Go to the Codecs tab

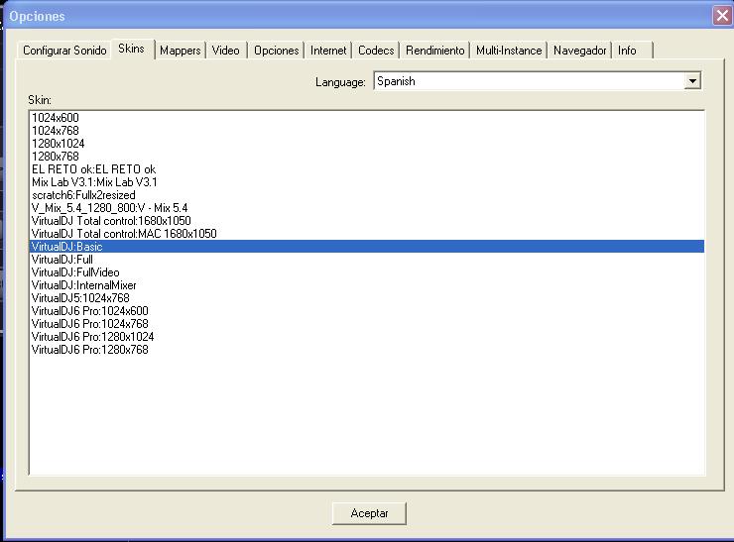click(x=376, y=51)
